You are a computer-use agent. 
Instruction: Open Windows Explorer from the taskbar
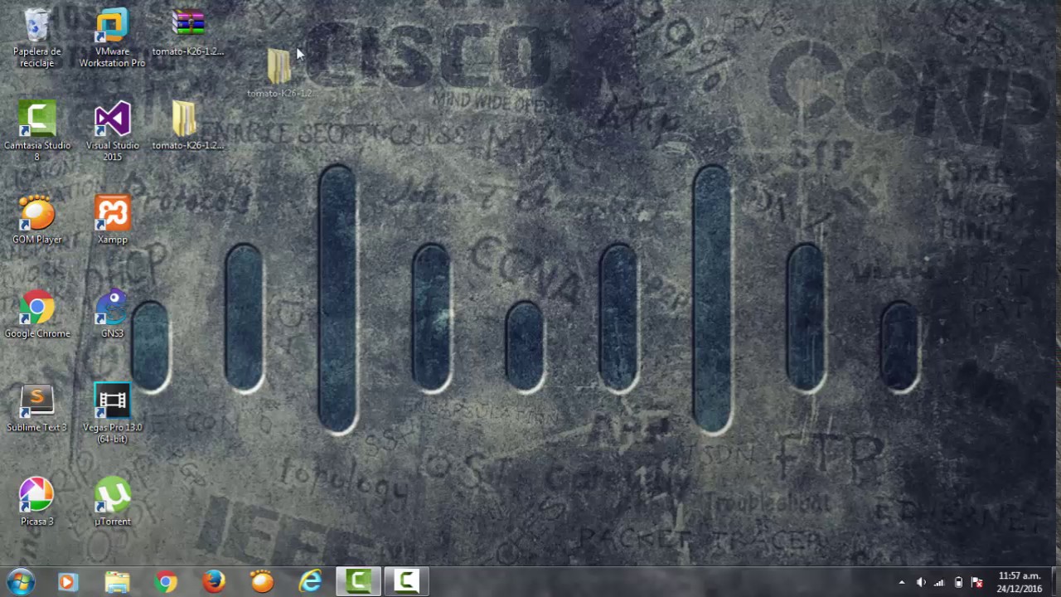click(117, 582)
